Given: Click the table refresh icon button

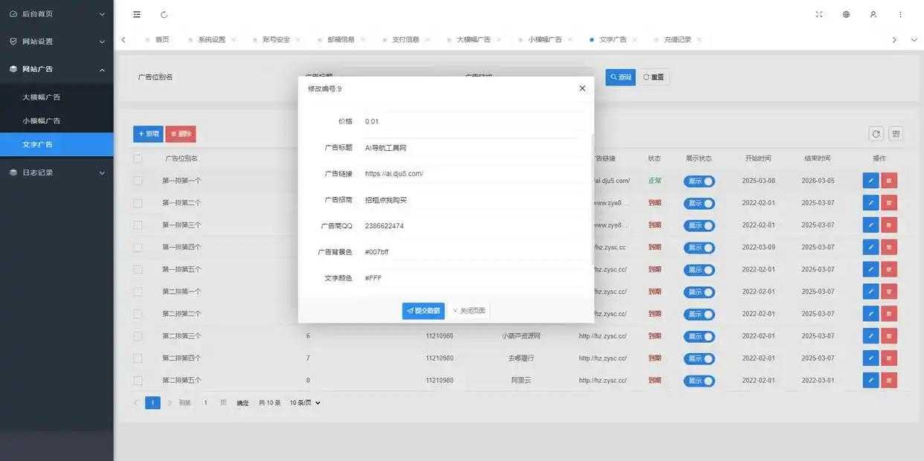Looking at the screenshot, I should point(876,134).
